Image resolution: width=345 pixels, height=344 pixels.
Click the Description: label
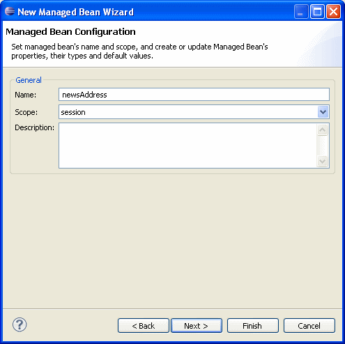pyautogui.click(x=34, y=127)
